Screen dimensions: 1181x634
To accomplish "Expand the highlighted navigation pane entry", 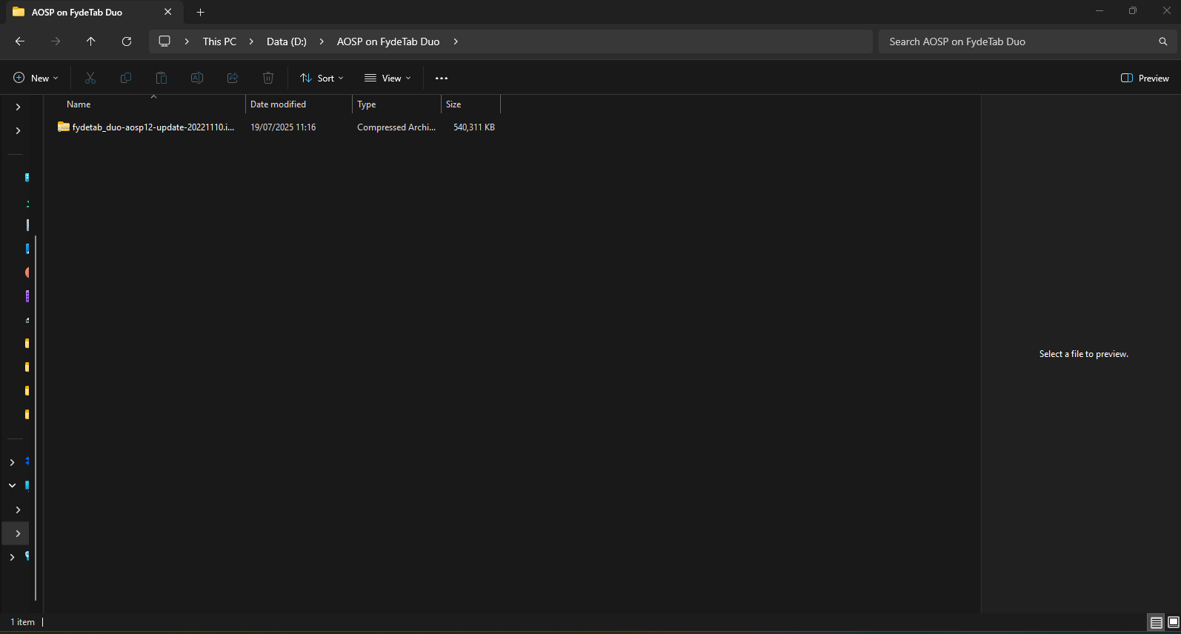I will 18,533.
